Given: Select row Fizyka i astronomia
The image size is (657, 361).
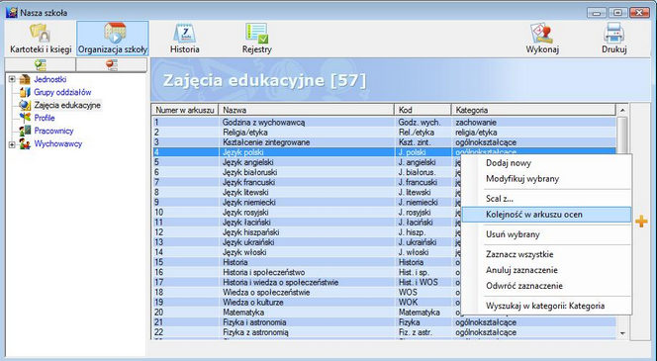Looking at the screenshot, I should coord(384,322).
